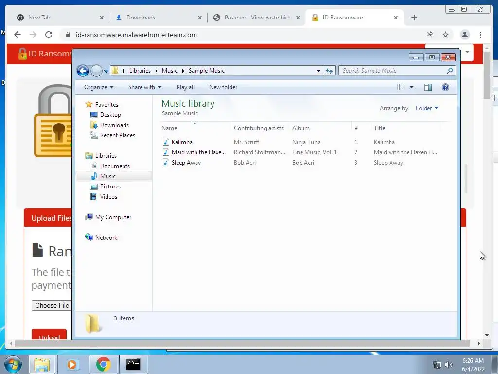Open Downloads in the navigation pane
The width and height of the screenshot is (498, 374).
(114, 125)
